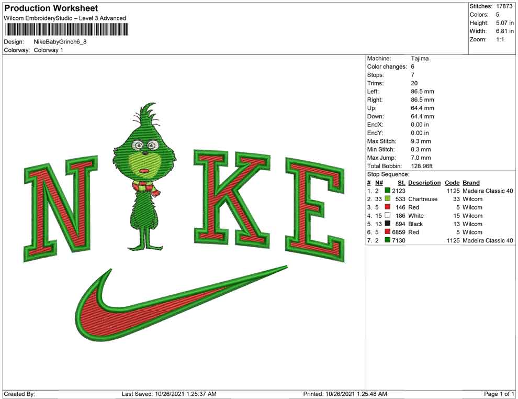
Task: Click the design name 'NikeBabyGrinch6_8'
Action: point(60,42)
